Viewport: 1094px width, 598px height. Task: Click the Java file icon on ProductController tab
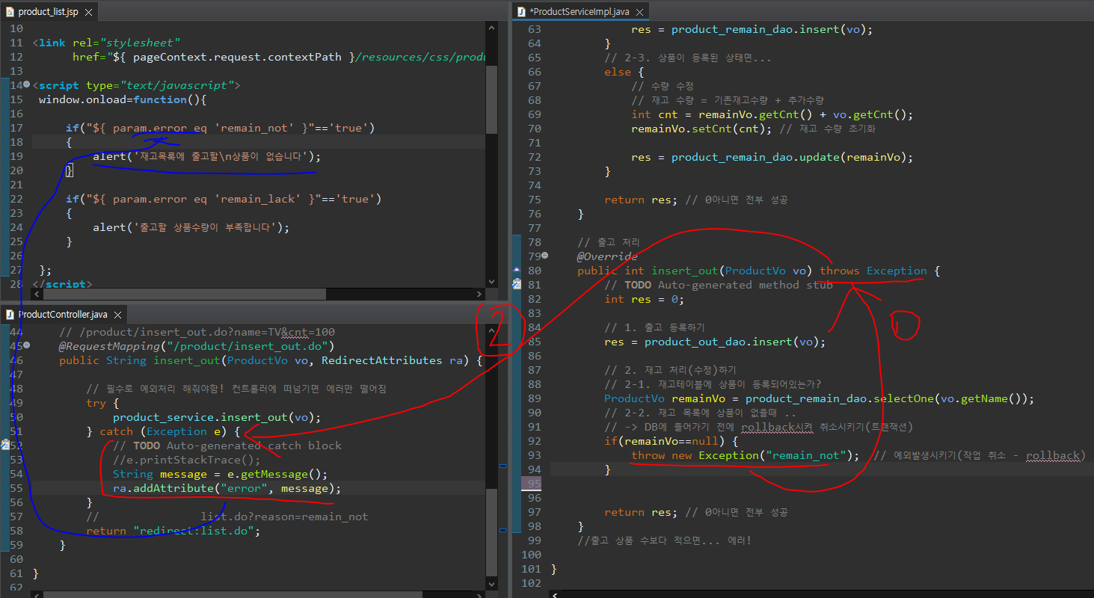click(9, 315)
